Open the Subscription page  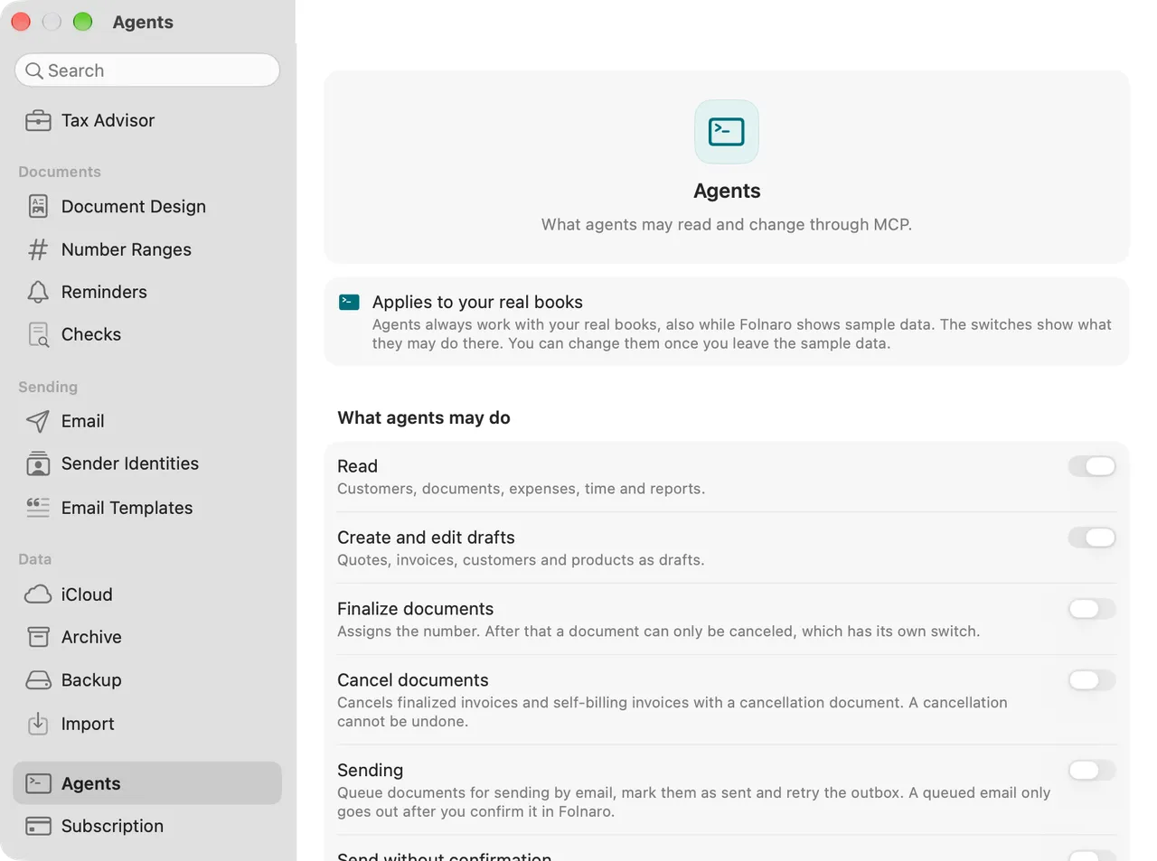tap(147, 826)
